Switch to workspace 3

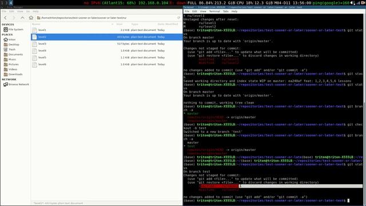pos(6,2)
